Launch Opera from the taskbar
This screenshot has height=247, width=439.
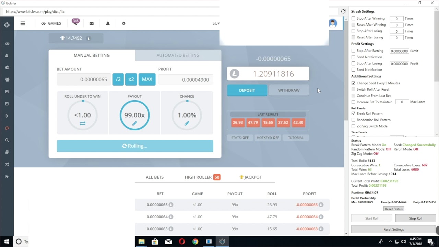(x=182, y=242)
